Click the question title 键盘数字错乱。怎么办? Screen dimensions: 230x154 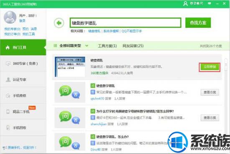[x=112, y=137]
